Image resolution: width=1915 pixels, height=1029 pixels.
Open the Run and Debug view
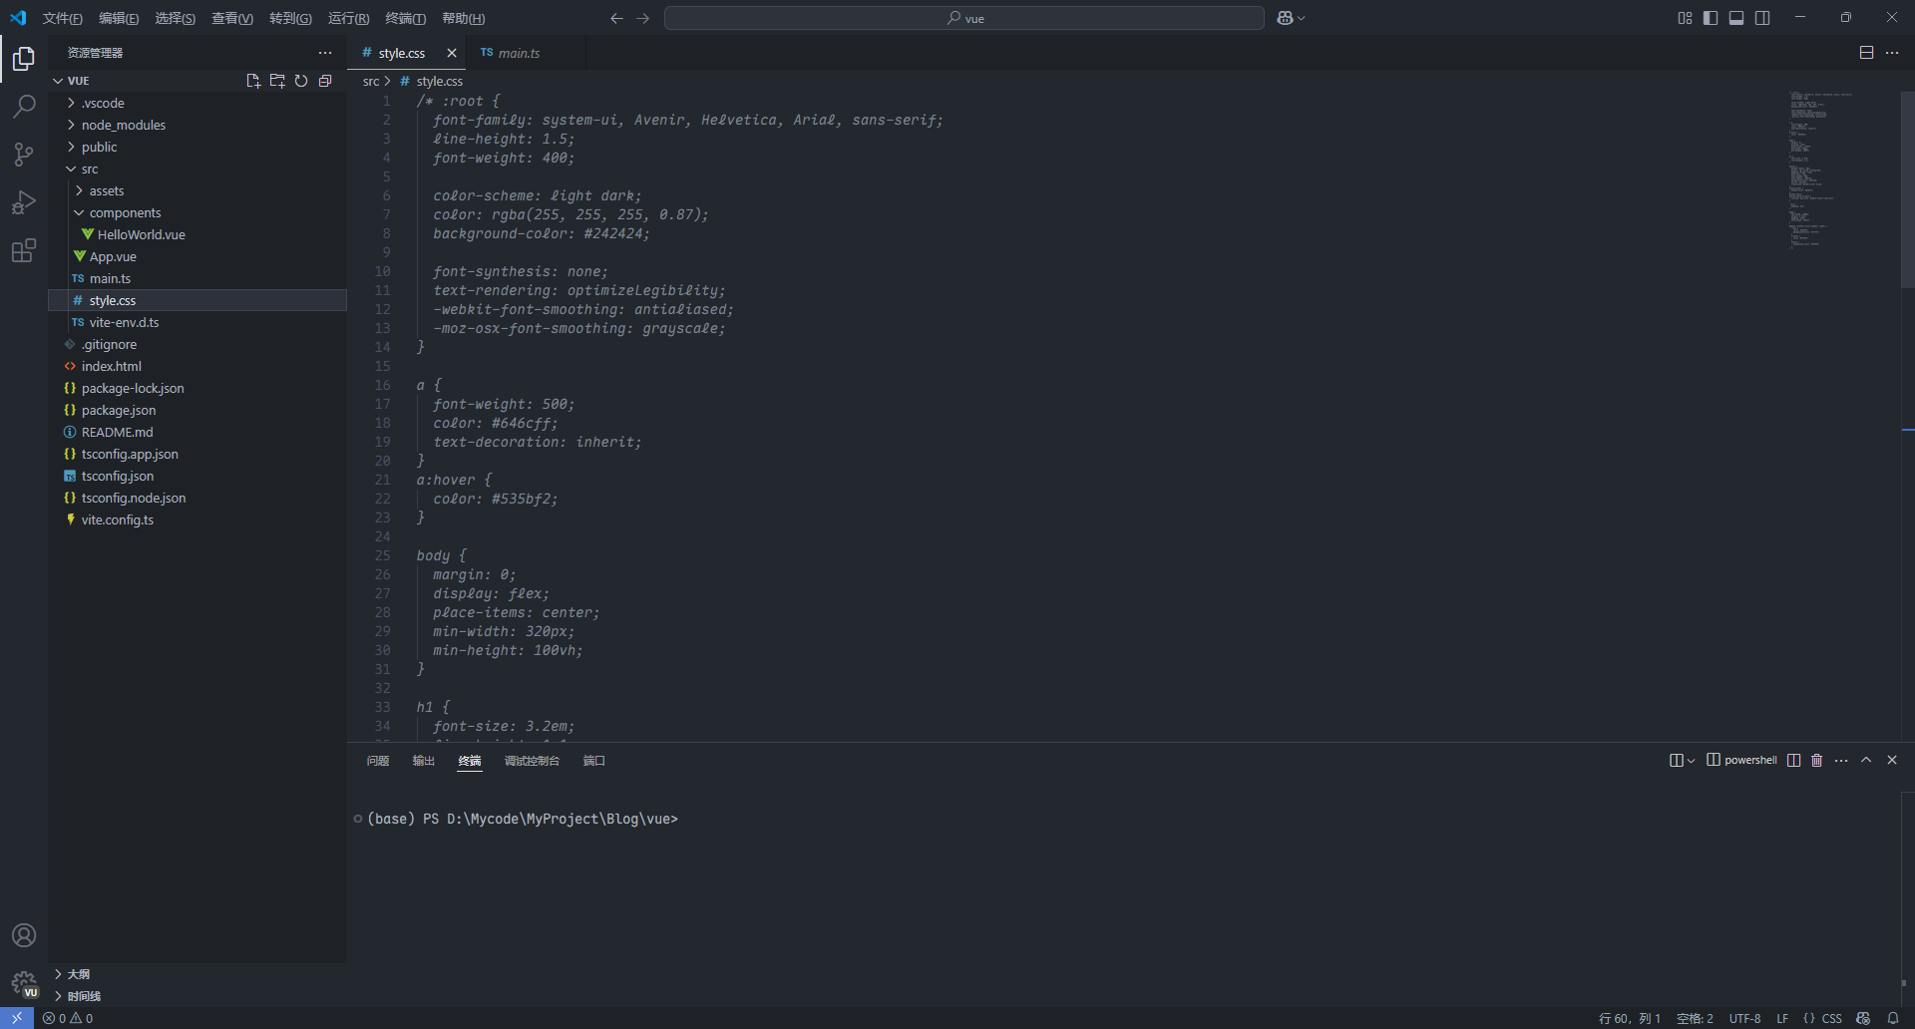click(x=24, y=202)
